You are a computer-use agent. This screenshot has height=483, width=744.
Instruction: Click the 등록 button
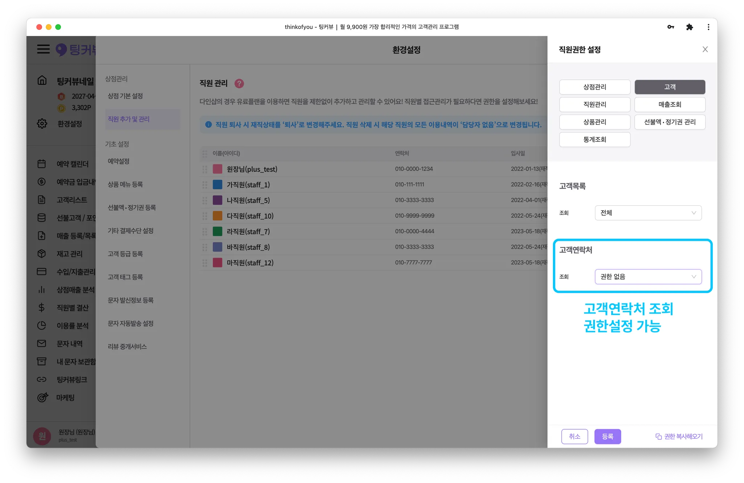(607, 436)
